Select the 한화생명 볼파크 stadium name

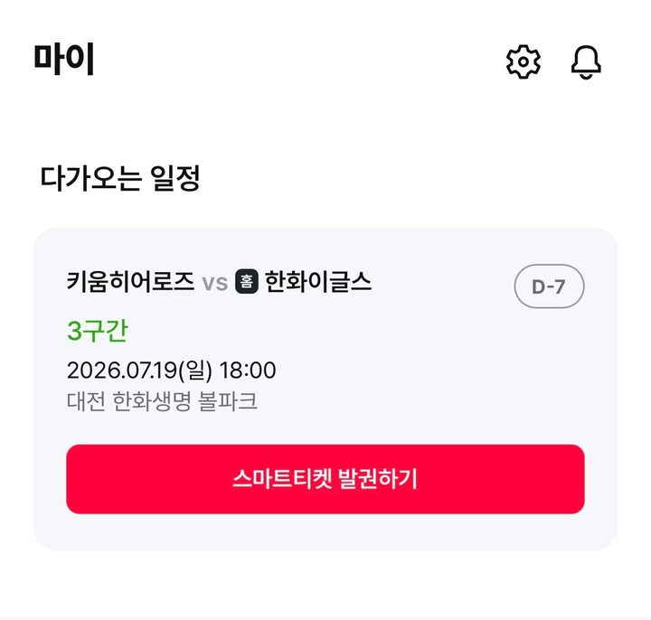pos(185,401)
